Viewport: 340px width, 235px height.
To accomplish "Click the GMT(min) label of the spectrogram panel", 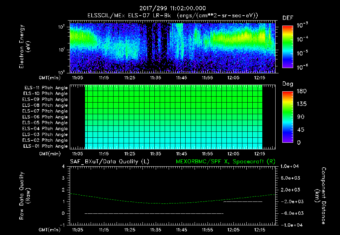I will click(50, 78).
